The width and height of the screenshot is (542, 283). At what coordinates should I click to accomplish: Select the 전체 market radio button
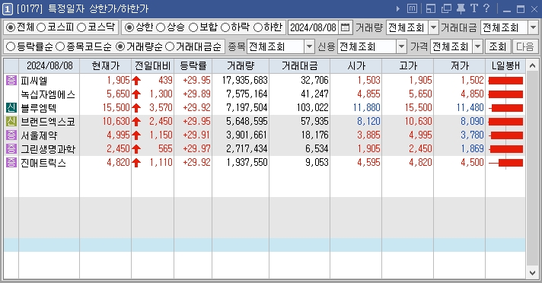point(11,27)
